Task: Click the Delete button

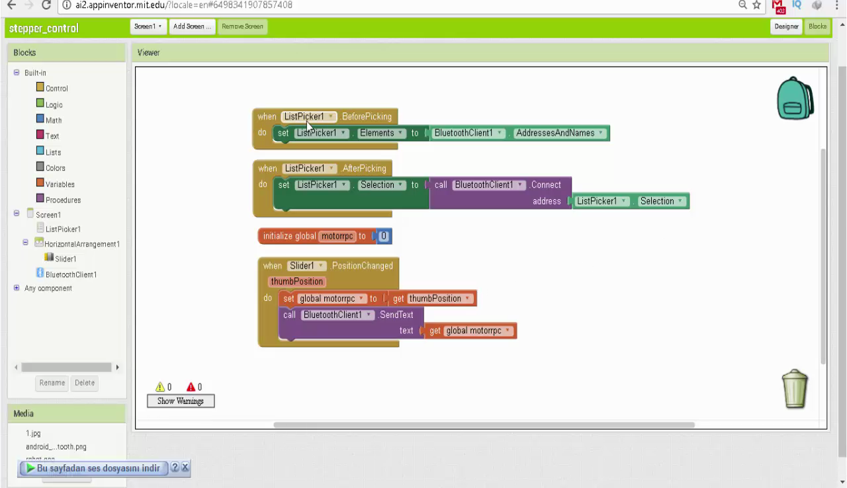Action: click(x=85, y=383)
